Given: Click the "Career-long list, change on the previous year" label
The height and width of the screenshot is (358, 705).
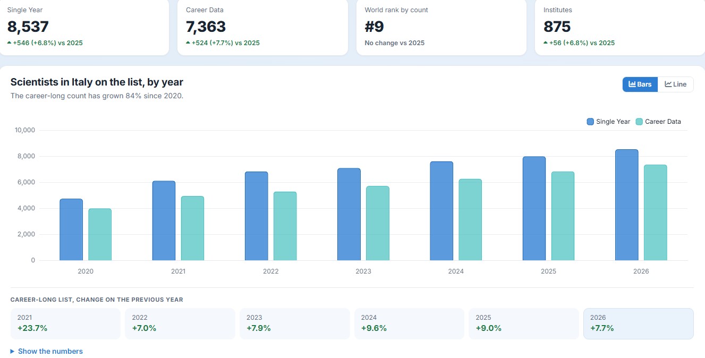Looking at the screenshot, I should click(x=97, y=300).
